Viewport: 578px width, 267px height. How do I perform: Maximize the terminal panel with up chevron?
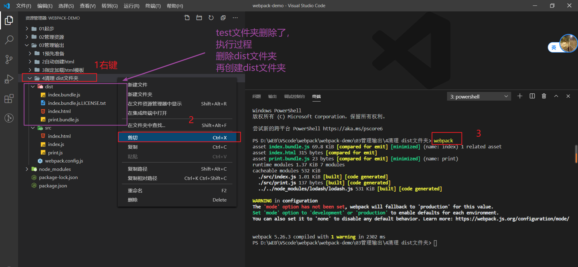[556, 96]
